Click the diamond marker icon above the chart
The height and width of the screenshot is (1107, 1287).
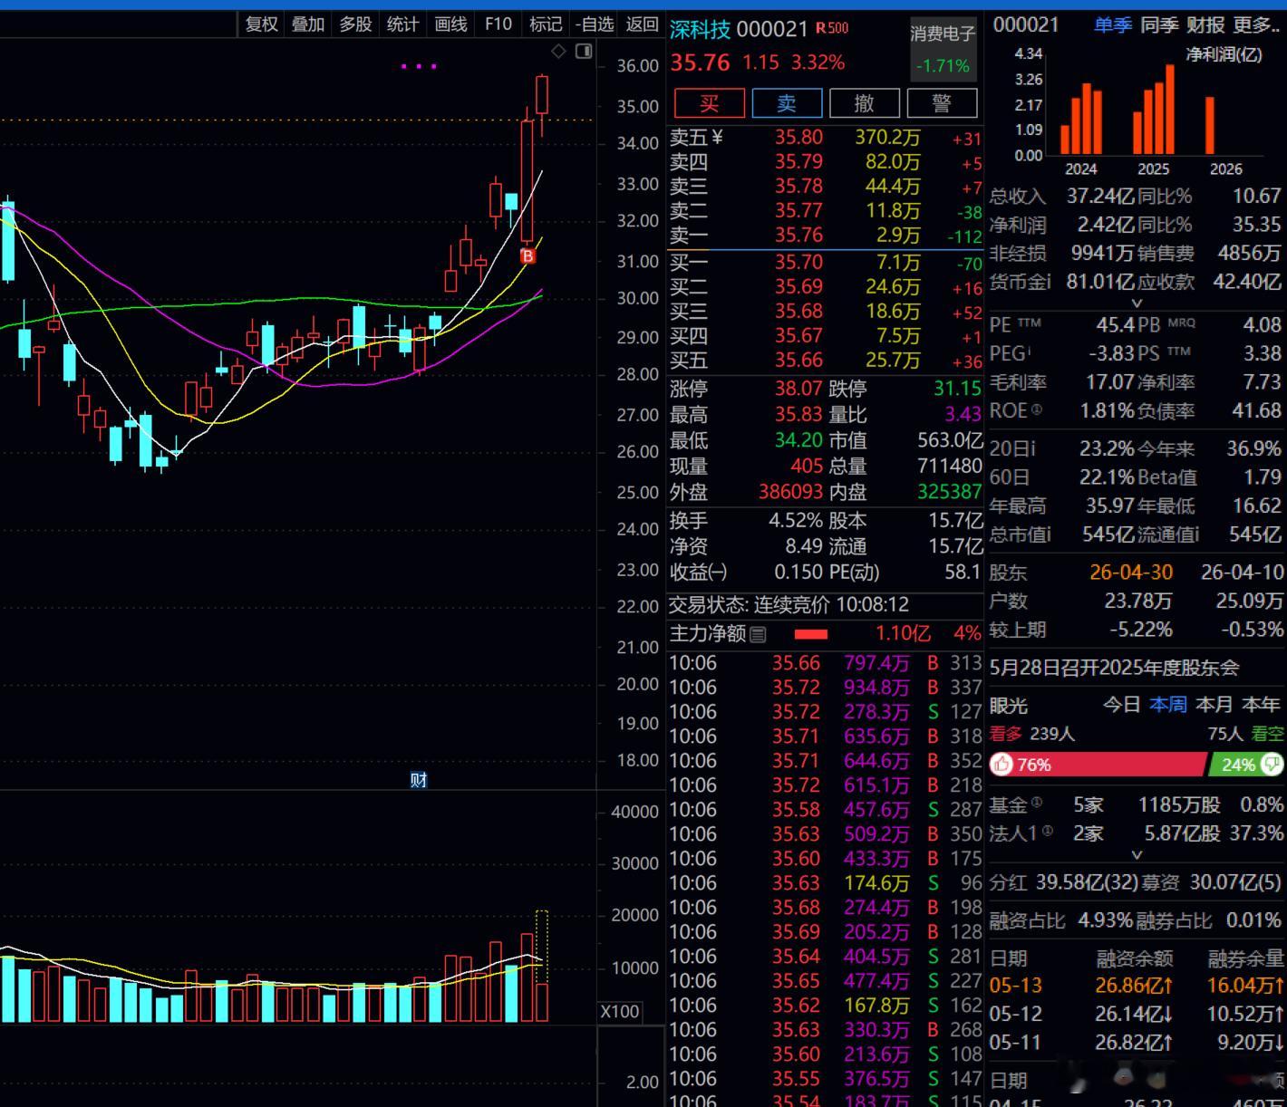coord(559,52)
